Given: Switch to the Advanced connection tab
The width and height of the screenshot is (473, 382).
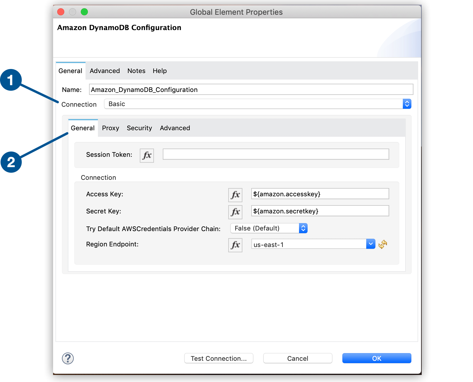Looking at the screenshot, I should coord(175,128).
